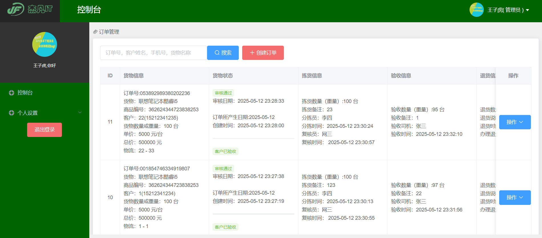Toggle the 个人设置 chevron expander
This screenshot has width=542, height=238.
tap(80, 112)
